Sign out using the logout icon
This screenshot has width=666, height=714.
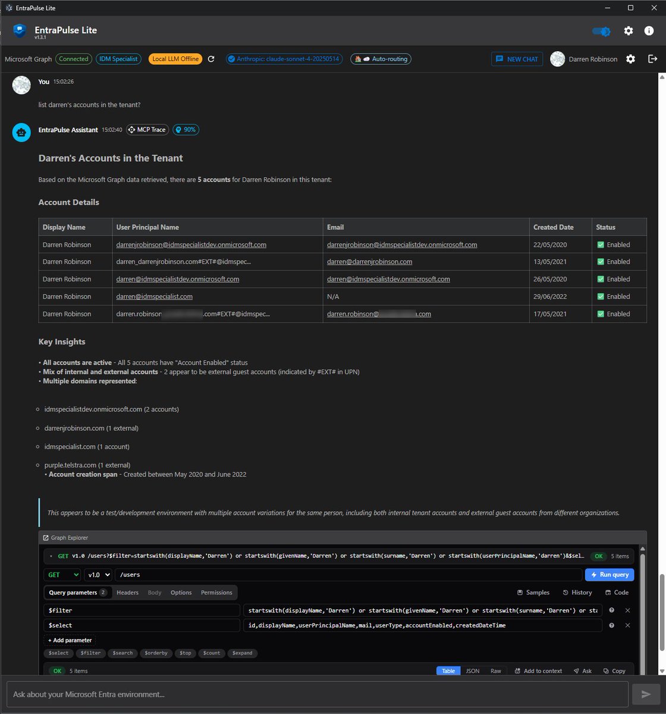click(653, 59)
